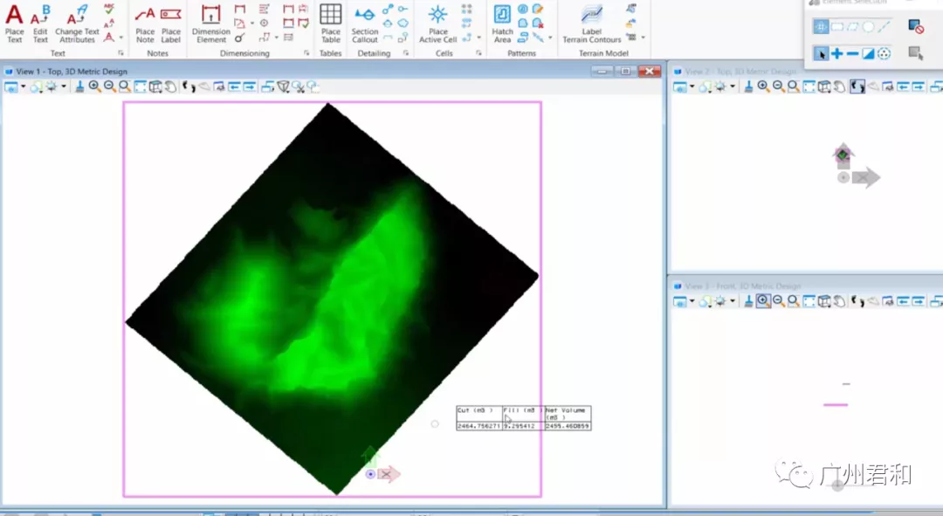
Task: Expand brightness dropdown arrow in View 1
Action: 63,86
